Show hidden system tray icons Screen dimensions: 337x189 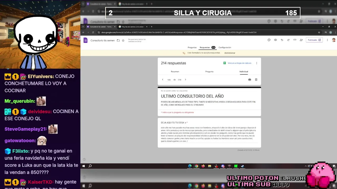pyautogui.click(x=306, y=166)
